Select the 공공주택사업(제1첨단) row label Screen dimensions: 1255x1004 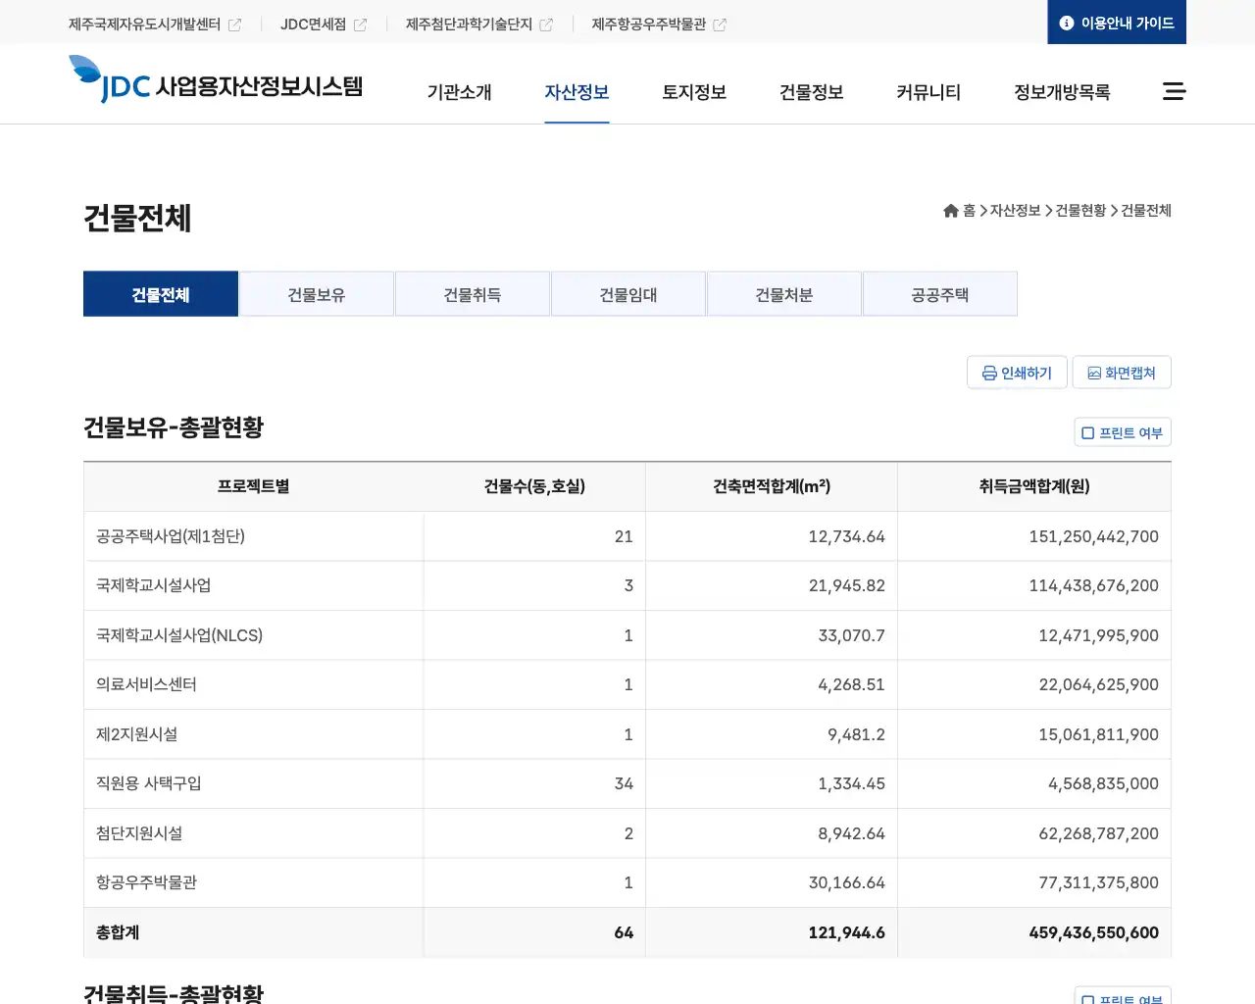171,536
